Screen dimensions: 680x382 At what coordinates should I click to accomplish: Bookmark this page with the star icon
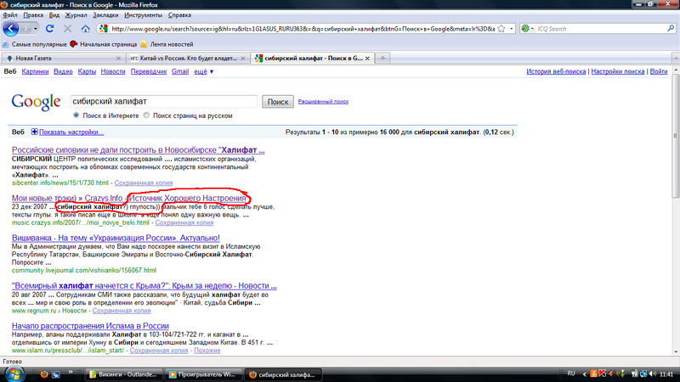[x=501, y=29]
